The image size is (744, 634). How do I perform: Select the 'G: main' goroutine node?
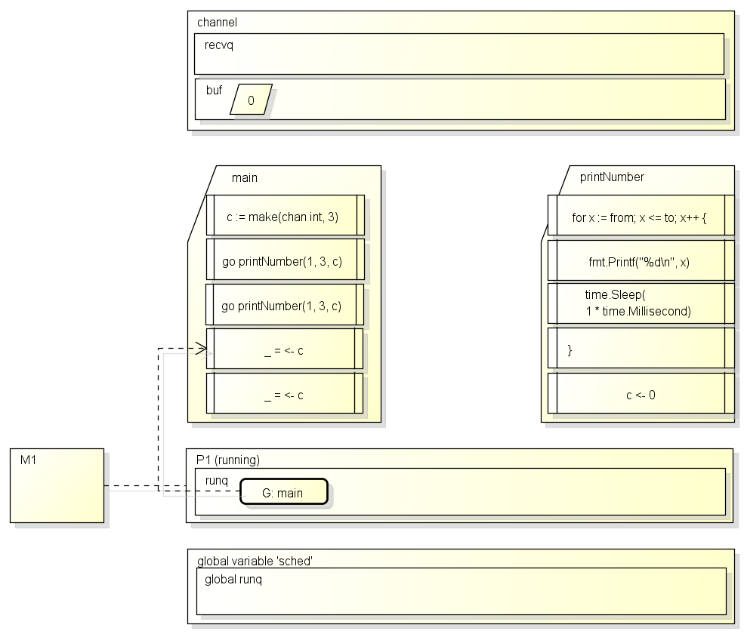284,492
